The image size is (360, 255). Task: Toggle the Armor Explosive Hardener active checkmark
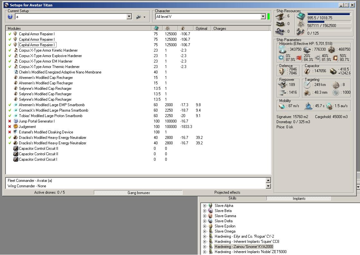point(10,56)
